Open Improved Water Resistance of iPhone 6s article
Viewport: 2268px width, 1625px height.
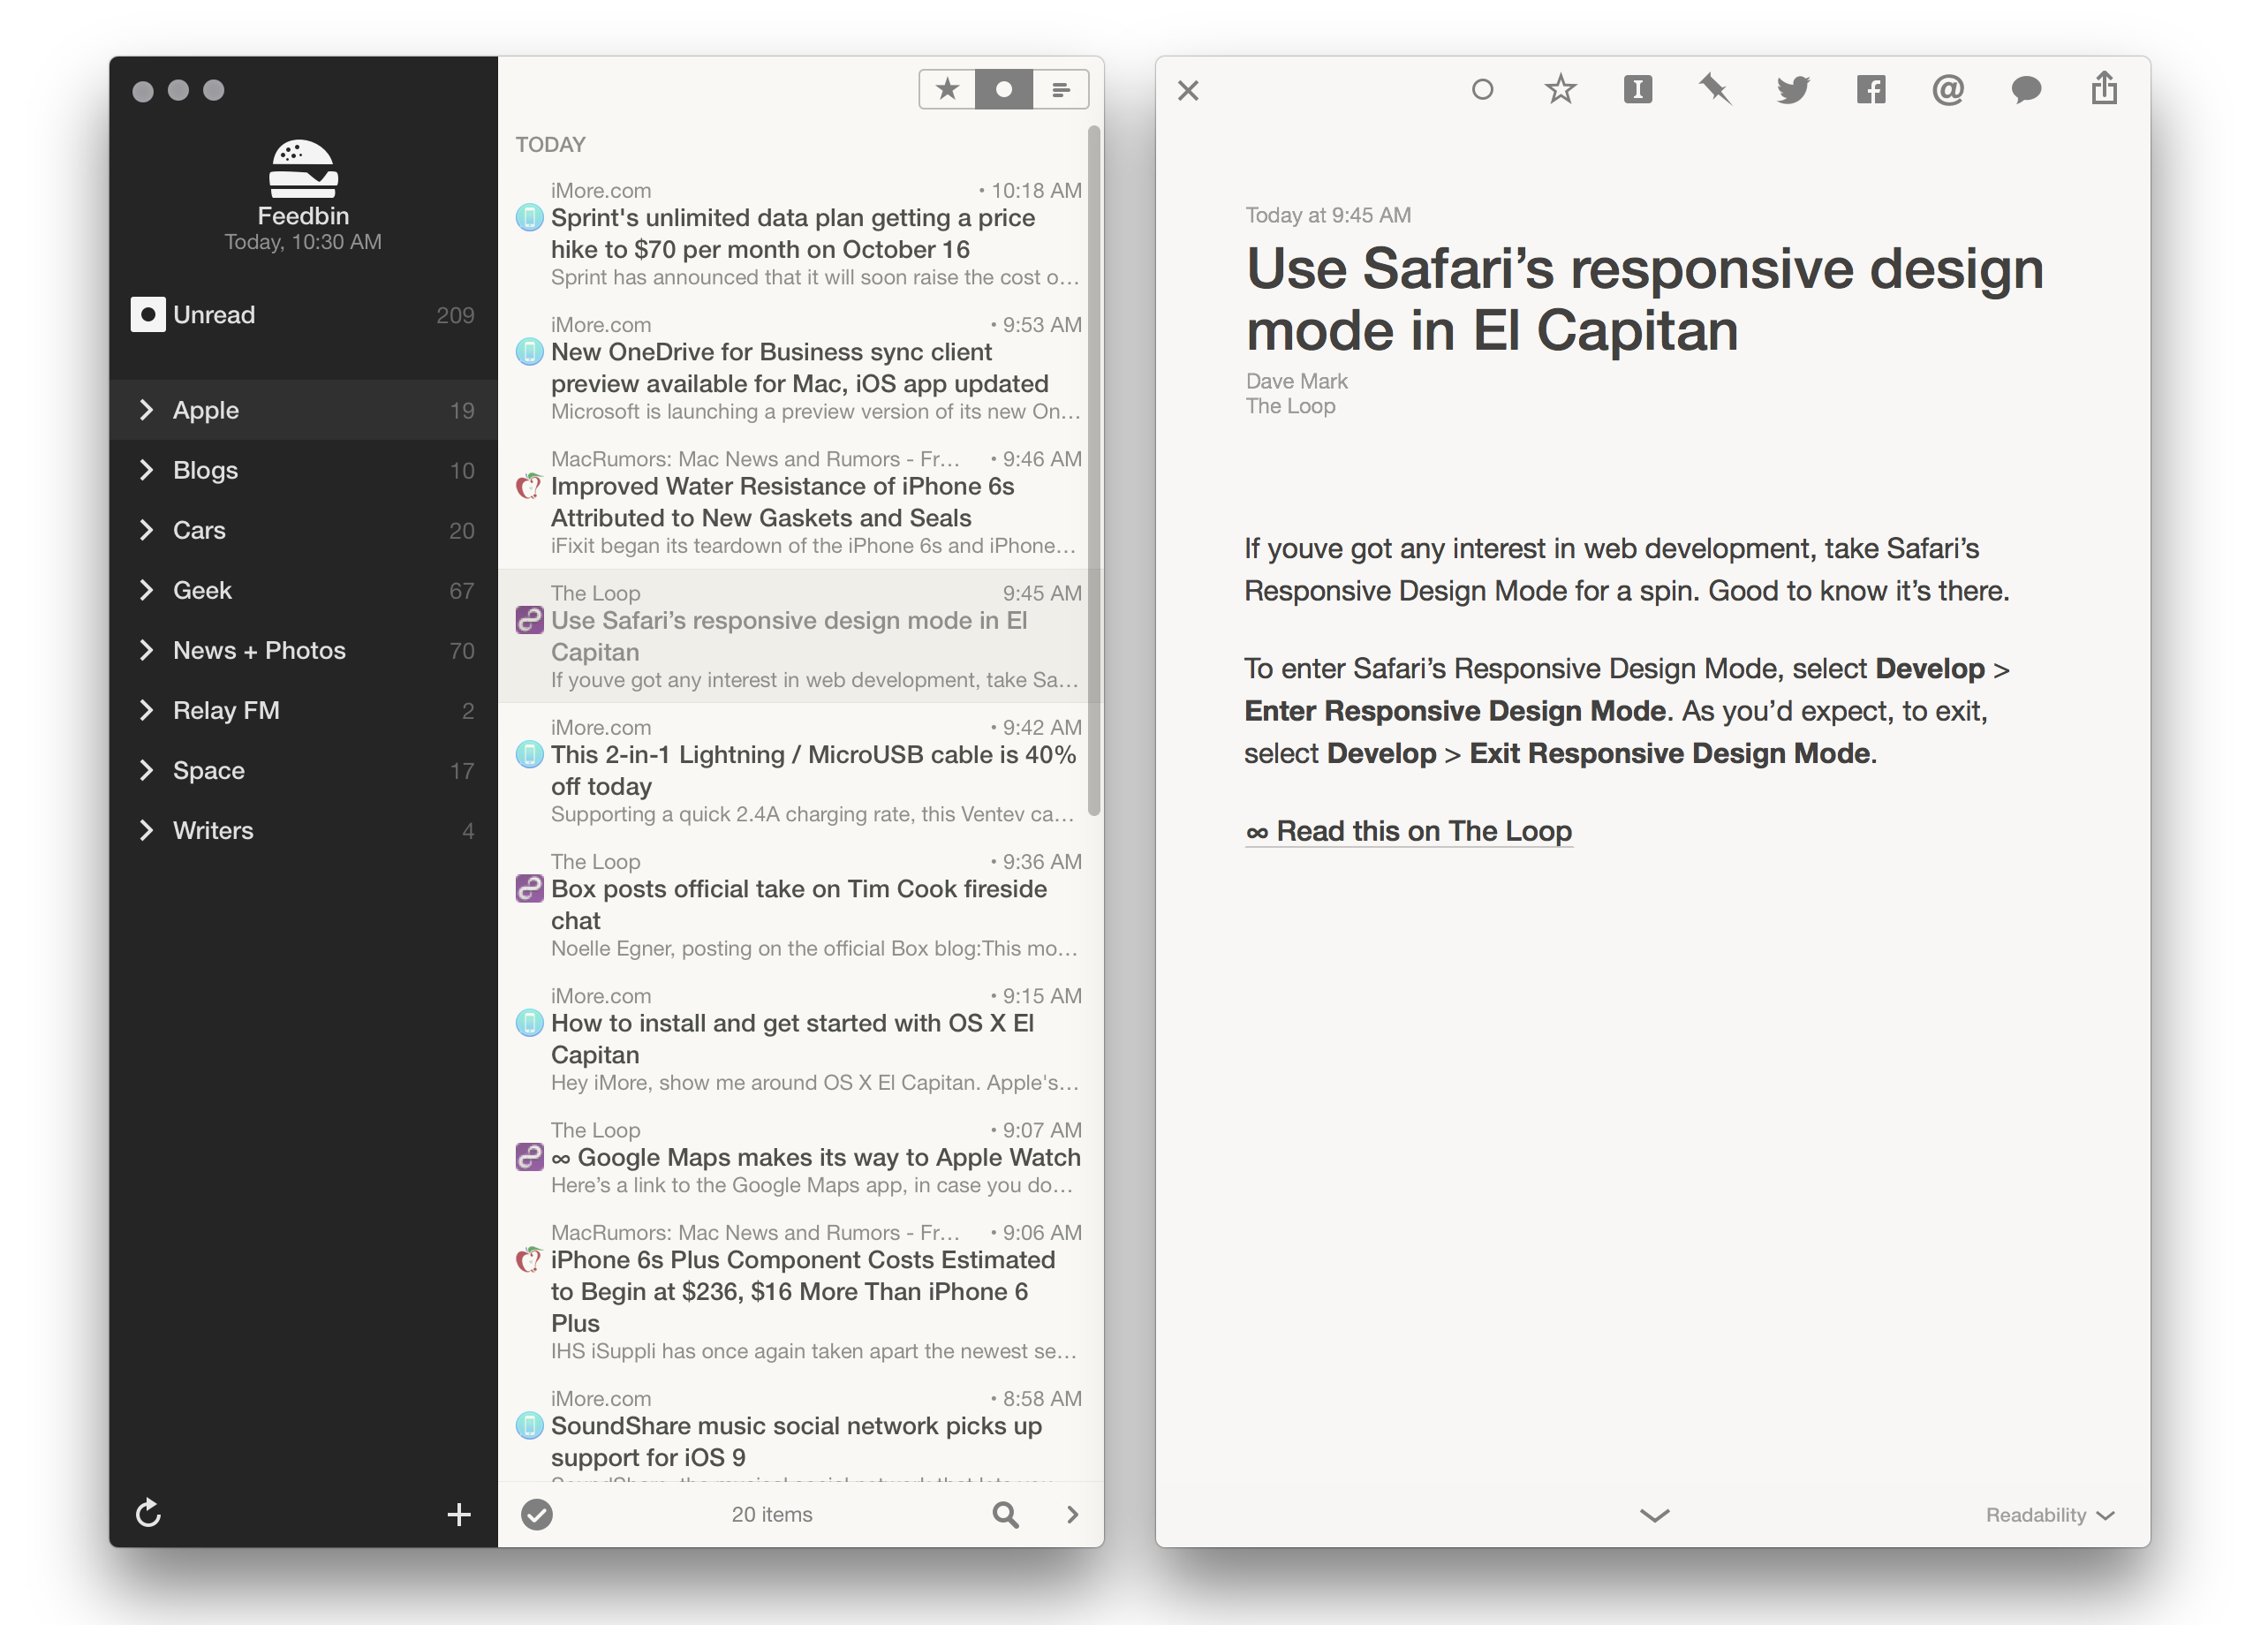pos(800,502)
